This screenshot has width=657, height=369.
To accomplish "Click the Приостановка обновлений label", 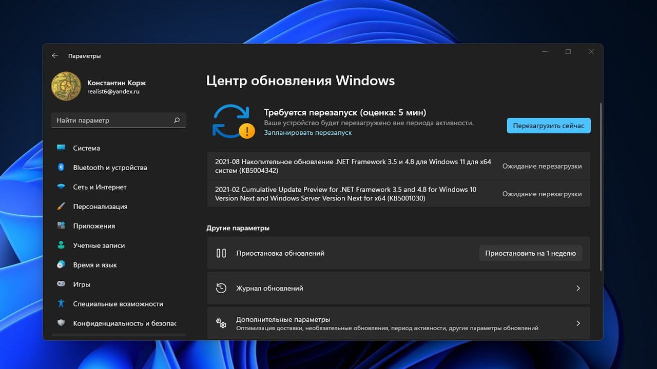I will tap(280, 253).
